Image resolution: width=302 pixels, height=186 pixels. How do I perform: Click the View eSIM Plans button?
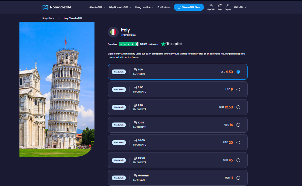pyautogui.click(x=189, y=7)
